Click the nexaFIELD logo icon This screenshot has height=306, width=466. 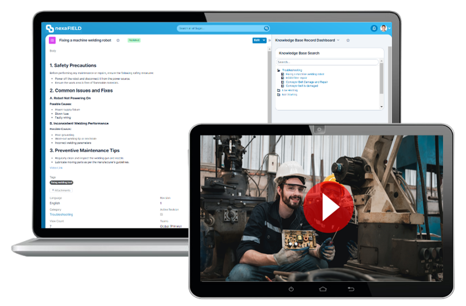pos(50,28)
